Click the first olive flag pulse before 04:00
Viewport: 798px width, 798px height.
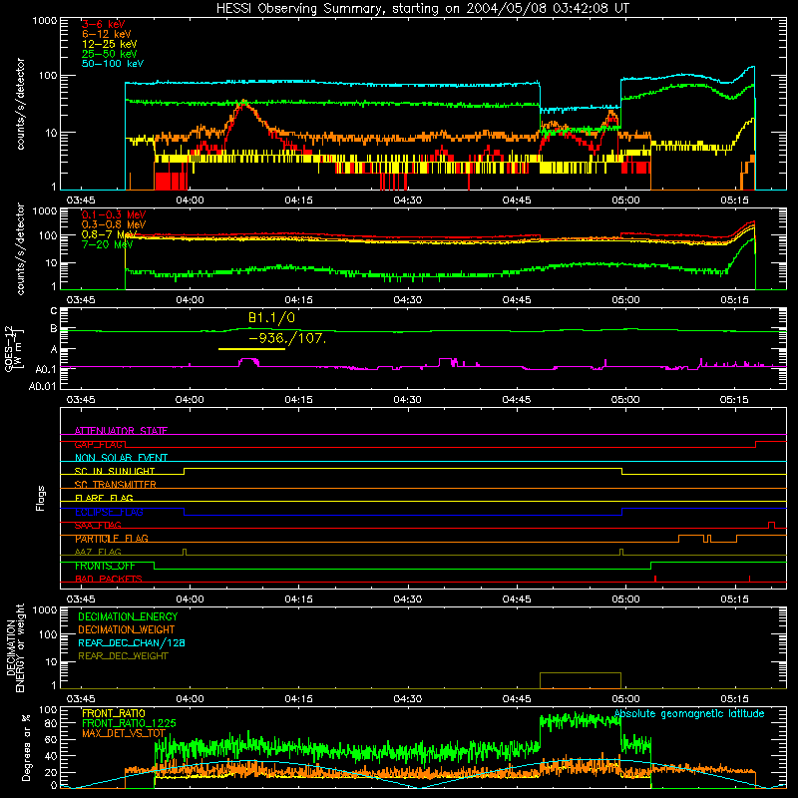185,553
